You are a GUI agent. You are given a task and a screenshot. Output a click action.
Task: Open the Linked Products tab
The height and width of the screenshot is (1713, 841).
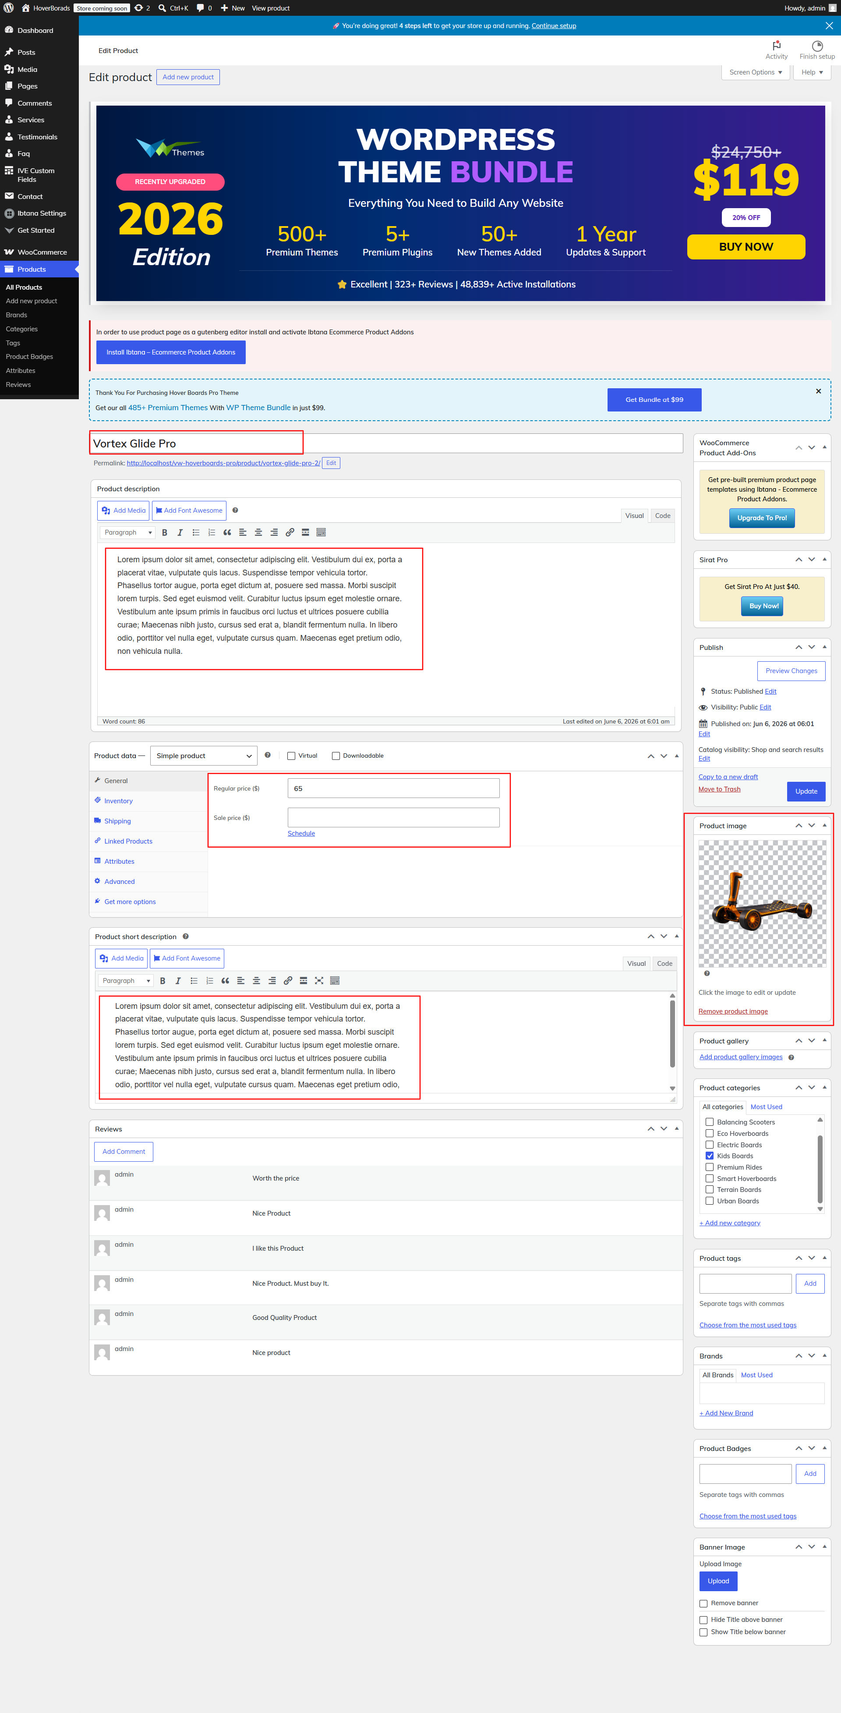149,841
